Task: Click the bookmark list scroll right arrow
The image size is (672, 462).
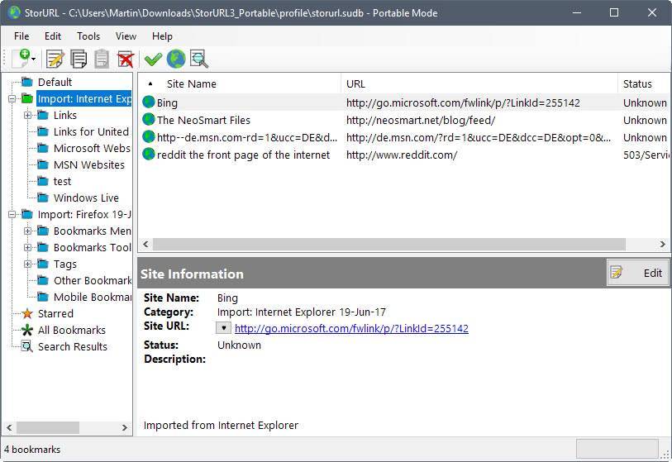Action: click(x=663, y=245)
